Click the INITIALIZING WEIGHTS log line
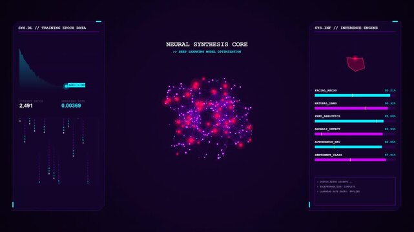 pos(335,182)
